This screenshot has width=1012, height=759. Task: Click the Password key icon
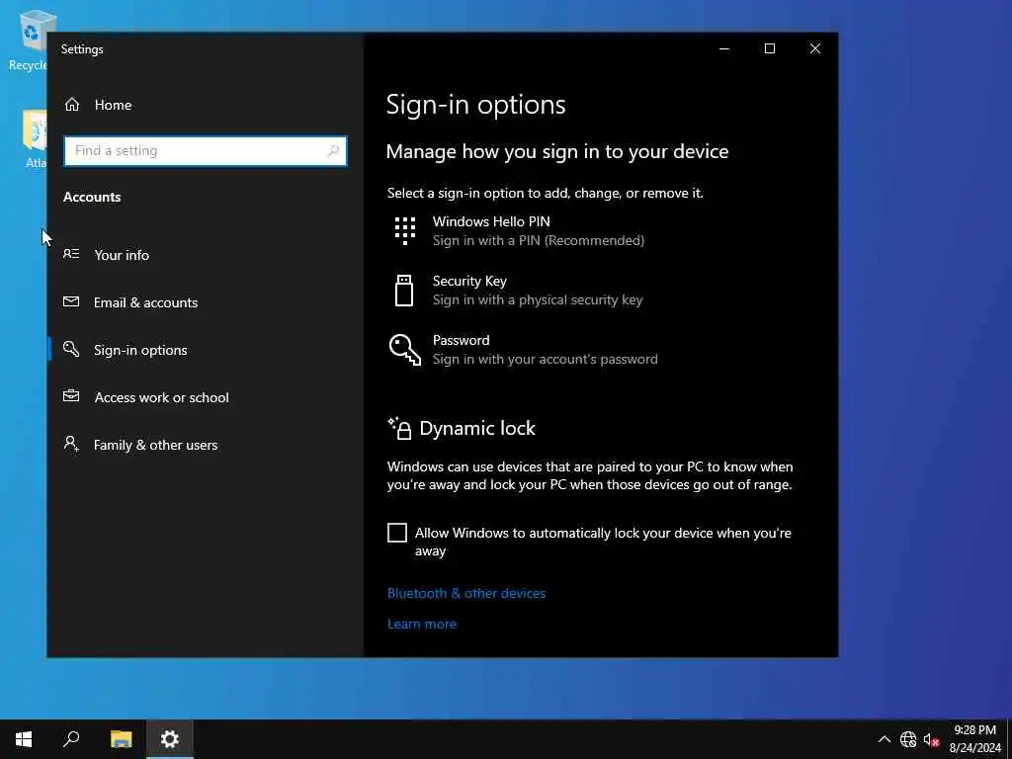[x=404, y=349]
